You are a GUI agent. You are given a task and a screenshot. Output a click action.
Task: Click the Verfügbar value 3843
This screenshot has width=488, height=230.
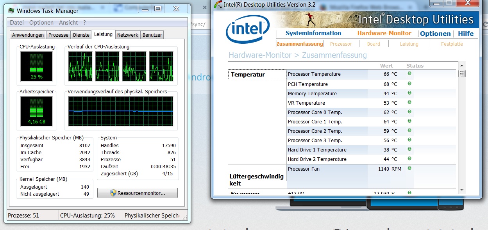point(84,159)
